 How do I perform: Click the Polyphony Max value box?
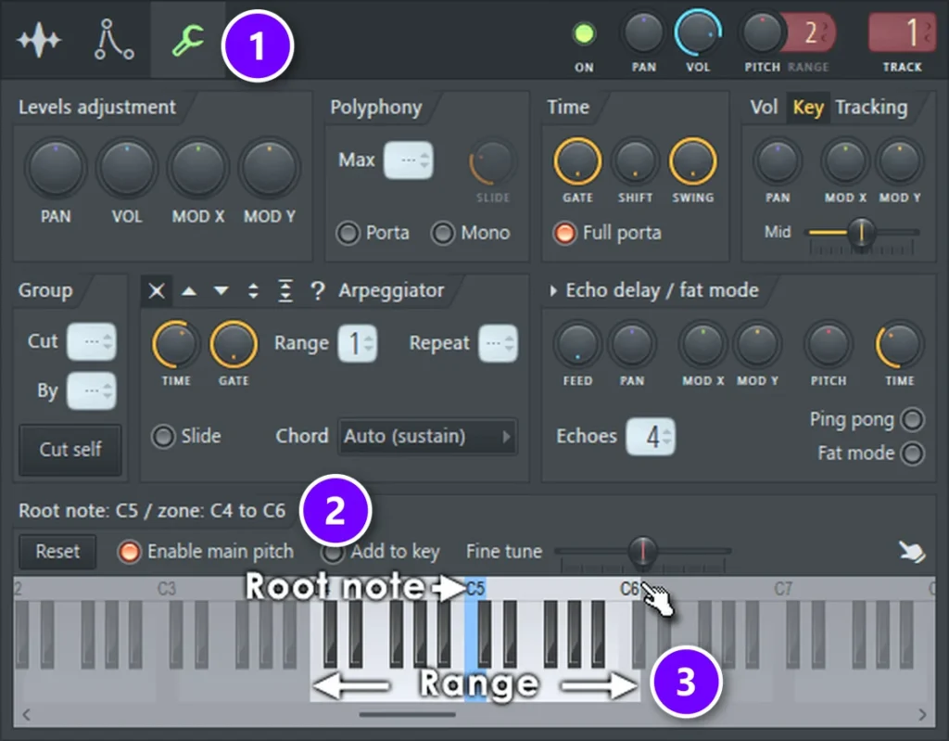(x=409, y=160)
